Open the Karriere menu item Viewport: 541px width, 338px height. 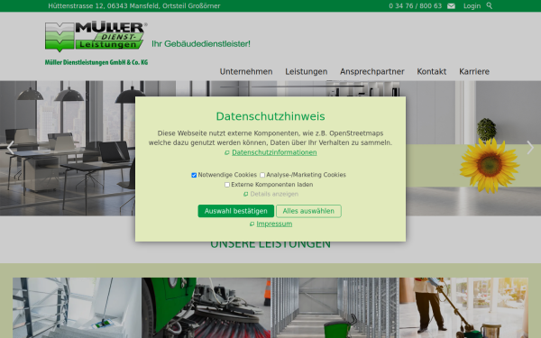474,71
